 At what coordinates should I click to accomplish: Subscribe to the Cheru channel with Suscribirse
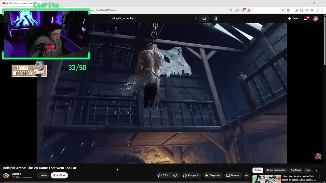click(x=59, y=175)
